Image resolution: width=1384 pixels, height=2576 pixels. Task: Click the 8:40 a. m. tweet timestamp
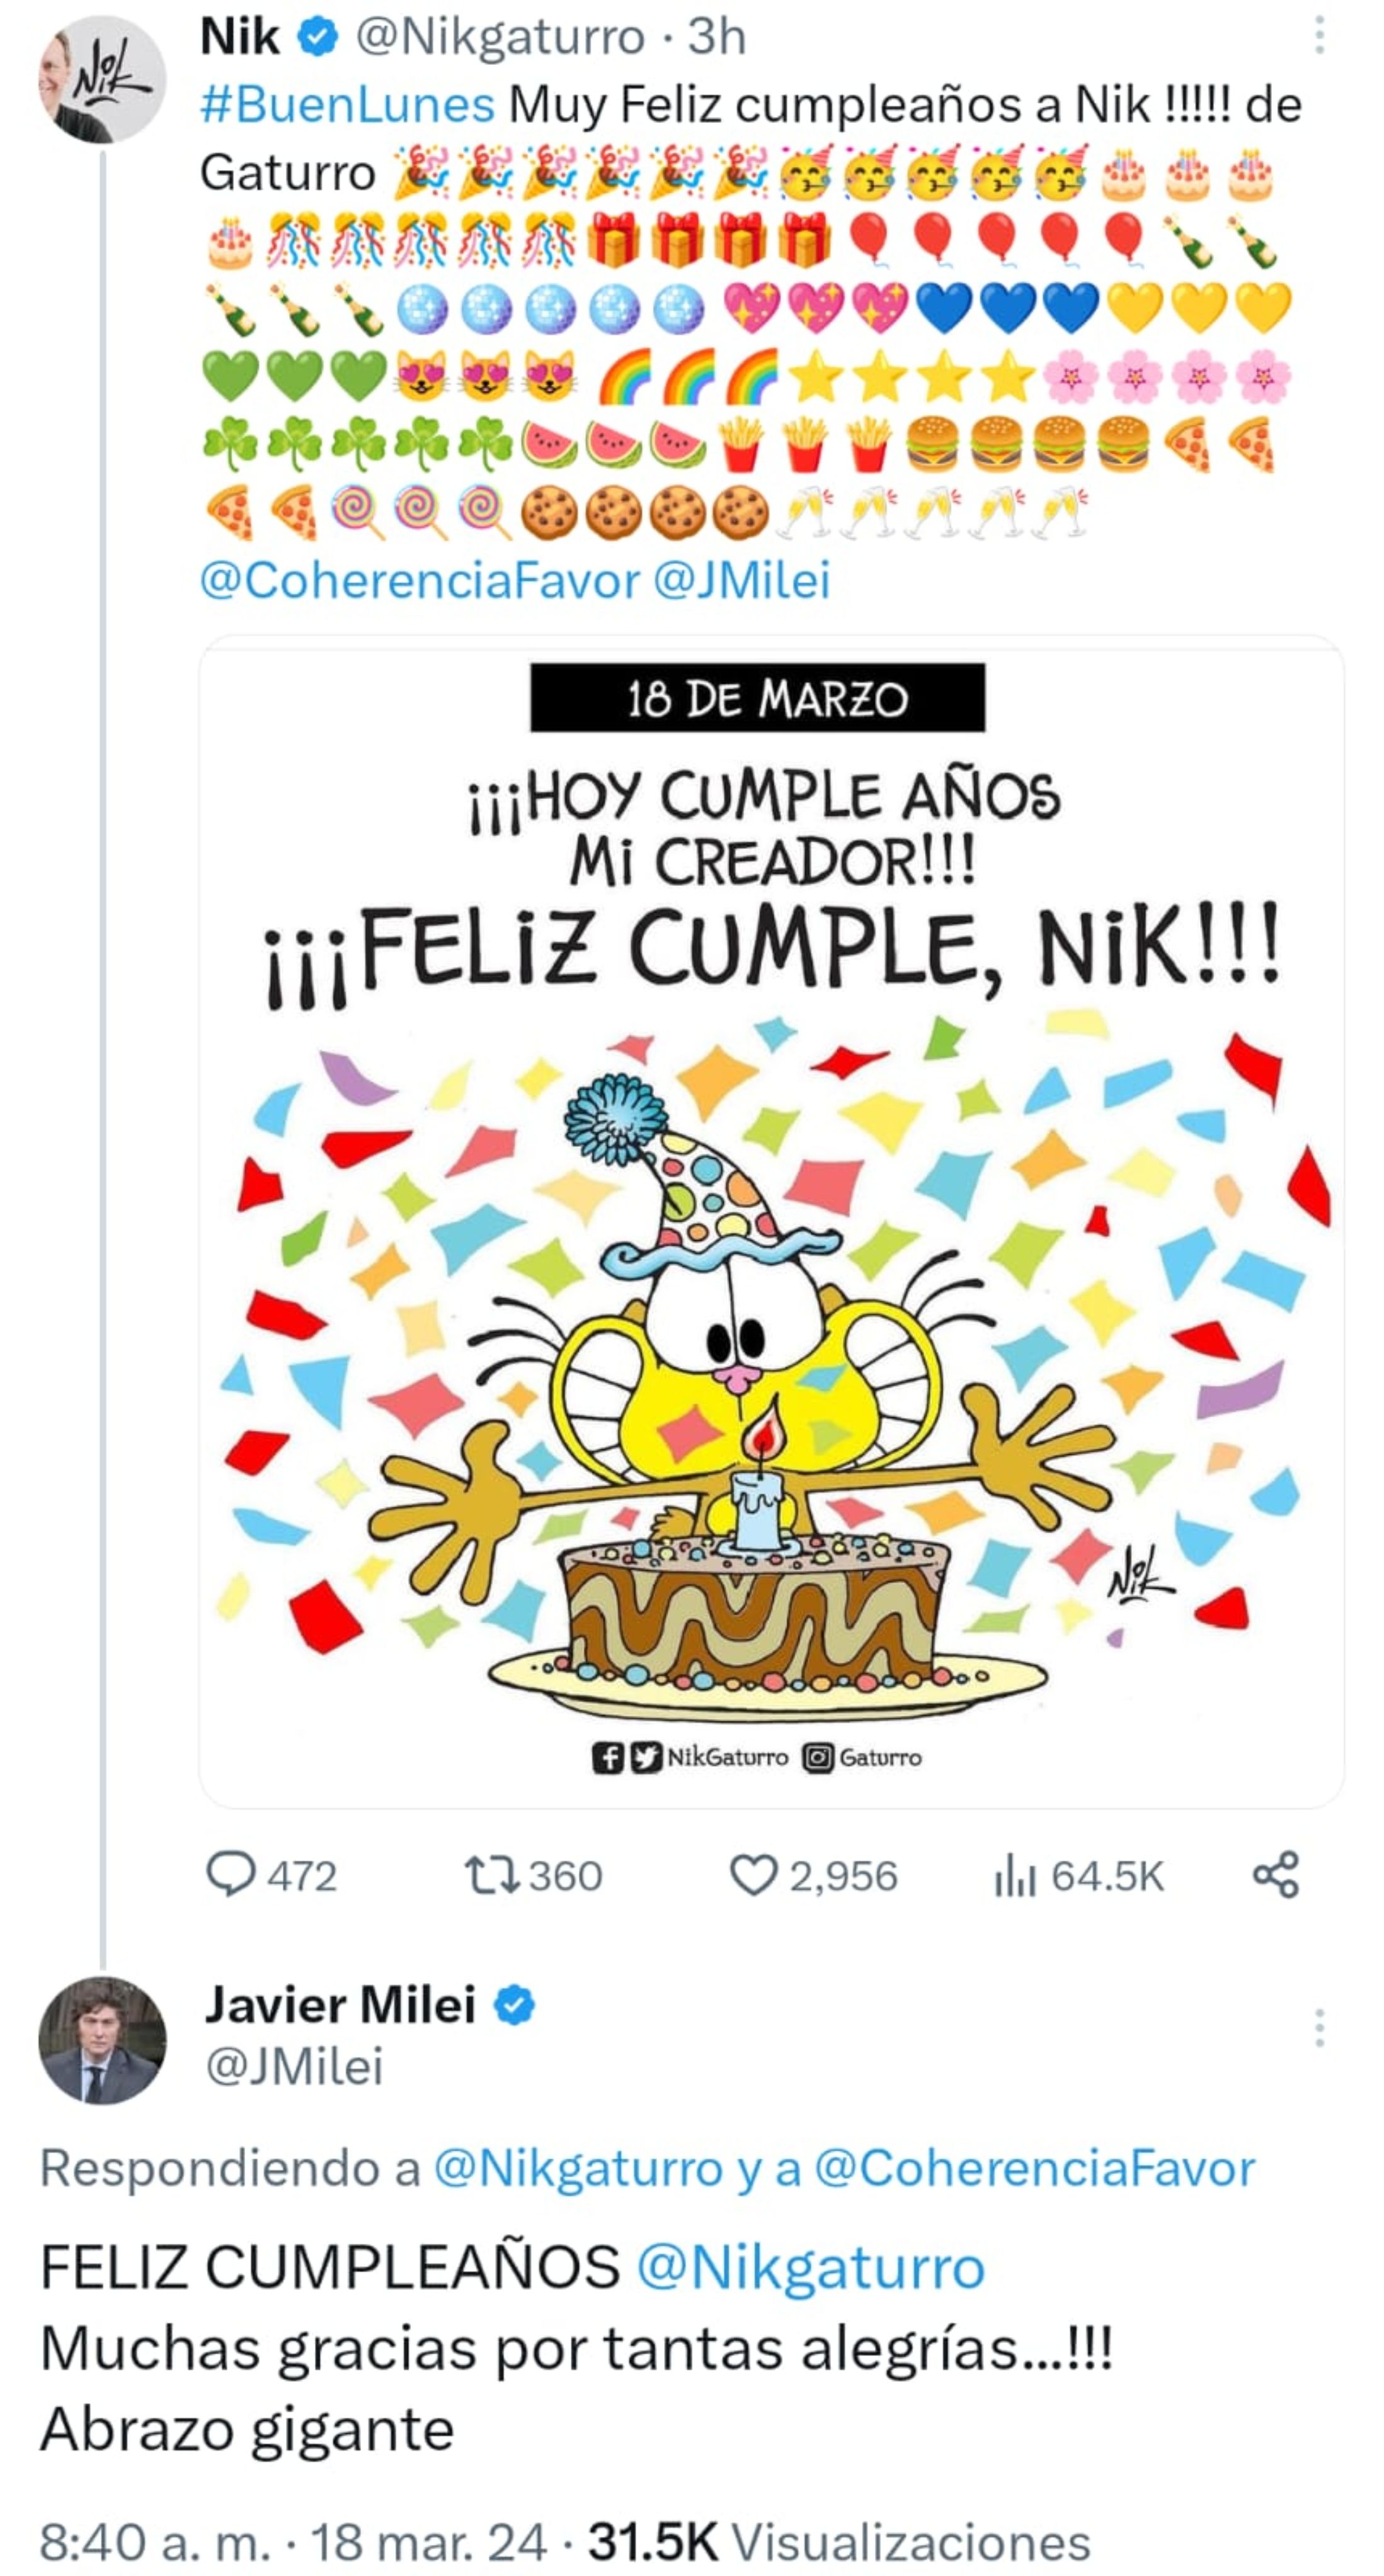[x=155, y=2540]
